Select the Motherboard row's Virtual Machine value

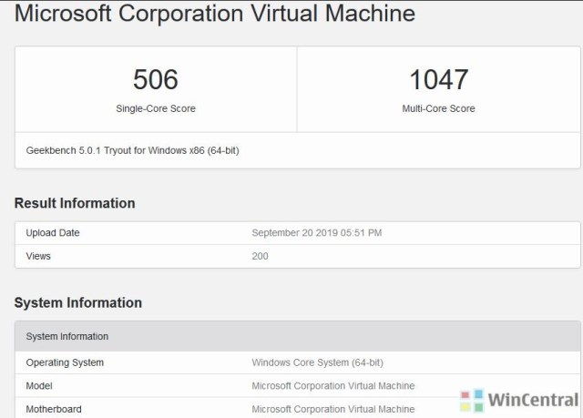click(x=333, y=409)
